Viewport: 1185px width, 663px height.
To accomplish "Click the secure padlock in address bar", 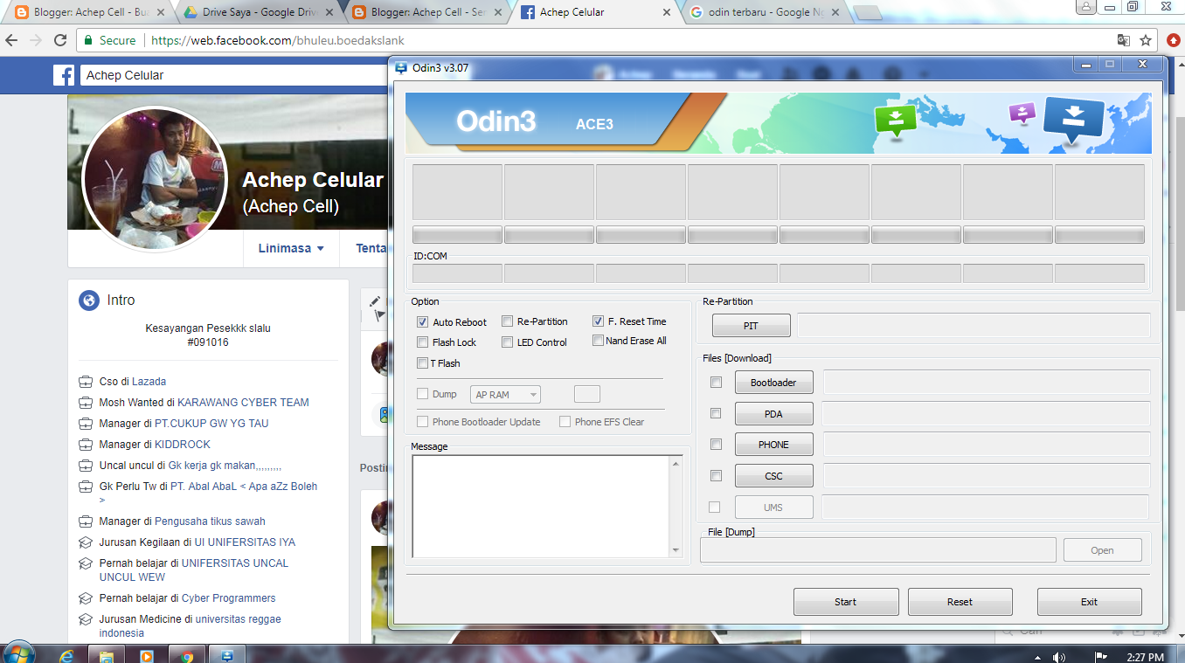I will pos(87,40).
